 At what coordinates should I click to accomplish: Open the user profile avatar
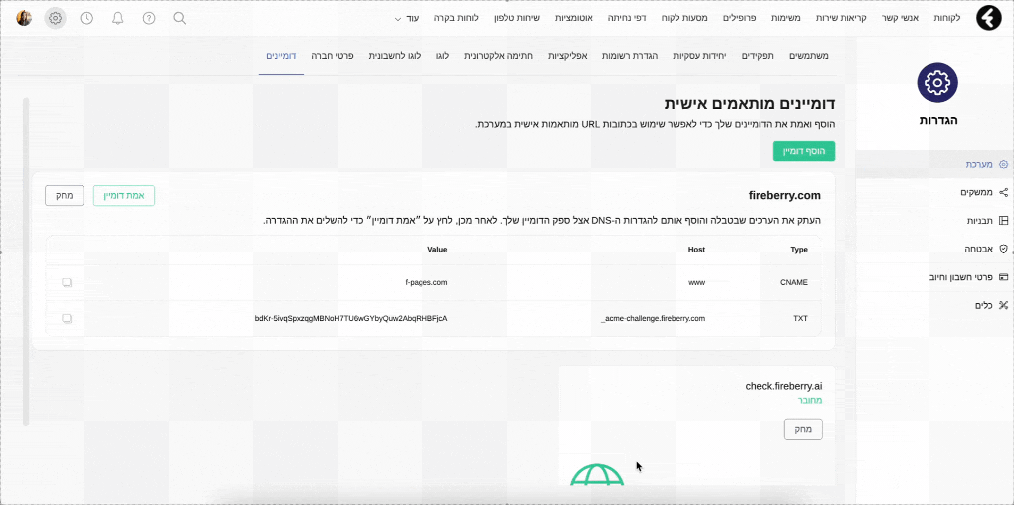[24, 18]
